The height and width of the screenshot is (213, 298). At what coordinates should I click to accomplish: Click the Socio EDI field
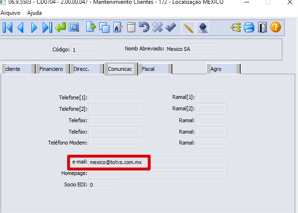(102, 185)
